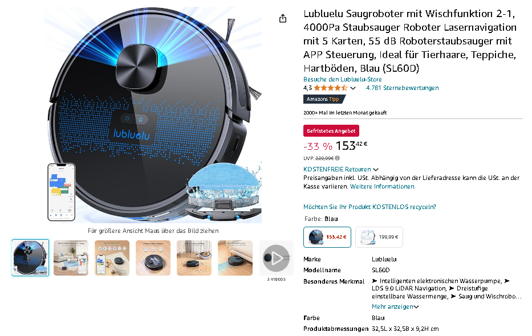Click the Amazons Tipp badge
Viewport: 532px width, 336px height.
[x=324, y=99]
